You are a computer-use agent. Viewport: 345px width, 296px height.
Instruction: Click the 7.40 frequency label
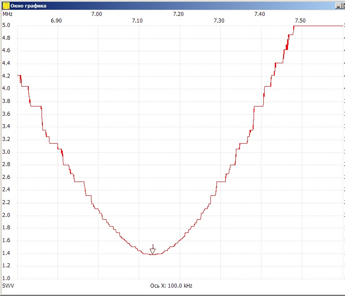coord(260,14)
